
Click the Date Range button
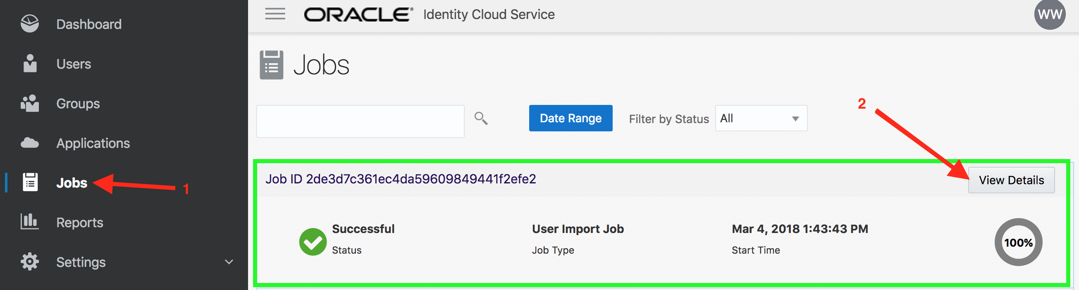coord(571,119)
